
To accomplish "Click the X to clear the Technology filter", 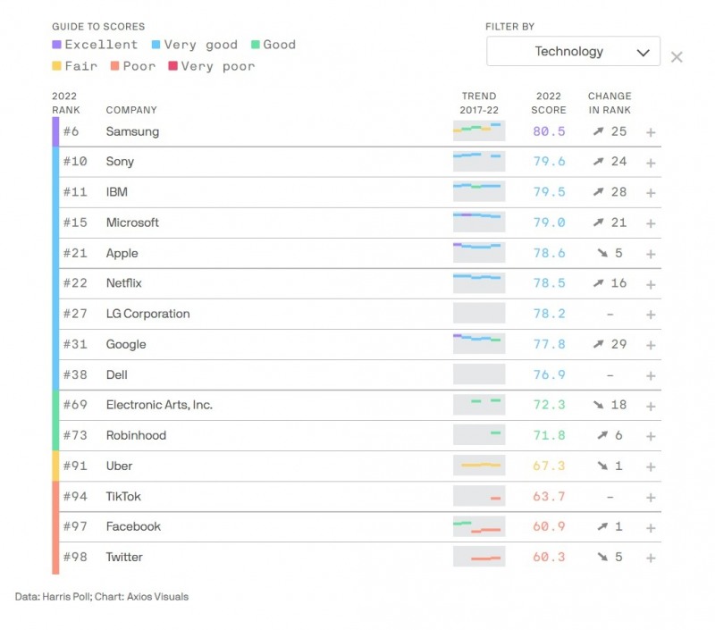I will (677, 56).
